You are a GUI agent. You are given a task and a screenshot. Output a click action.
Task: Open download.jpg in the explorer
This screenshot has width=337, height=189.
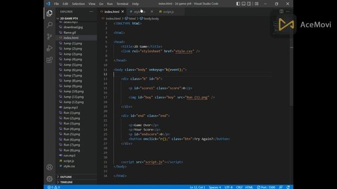click(73, 27)
